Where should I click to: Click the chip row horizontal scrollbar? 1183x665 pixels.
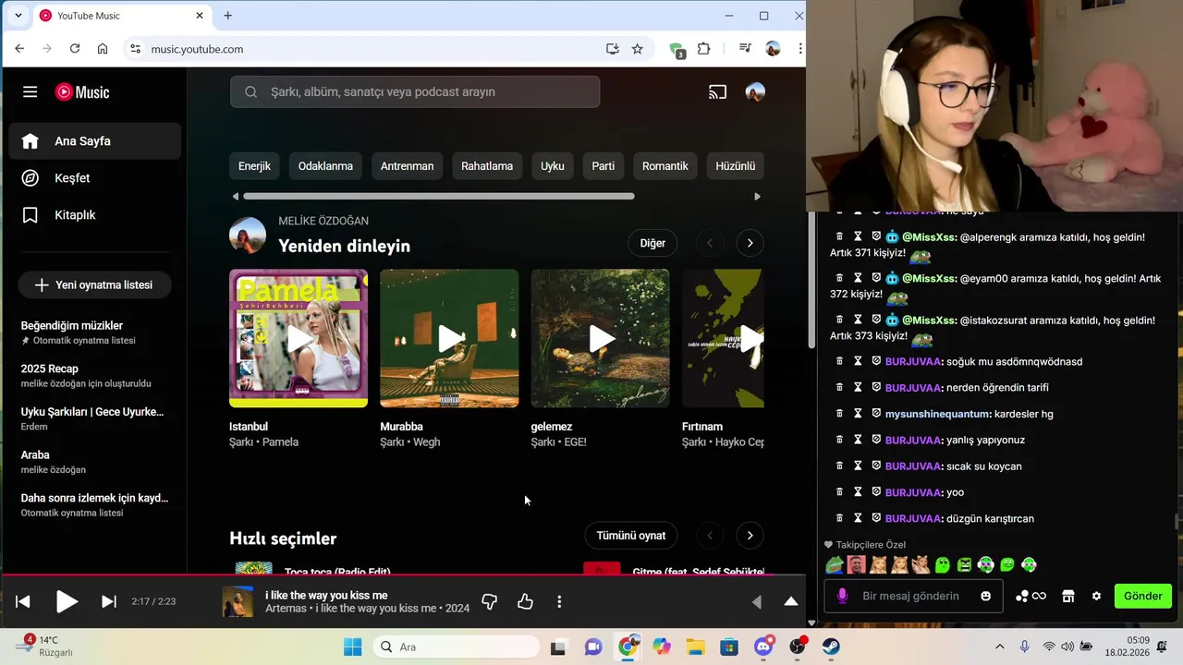click(439, 196)
